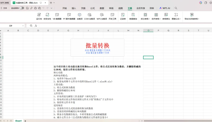Open the 效率 tab
Screen dimensions: 212x122
tap(152, 8)
